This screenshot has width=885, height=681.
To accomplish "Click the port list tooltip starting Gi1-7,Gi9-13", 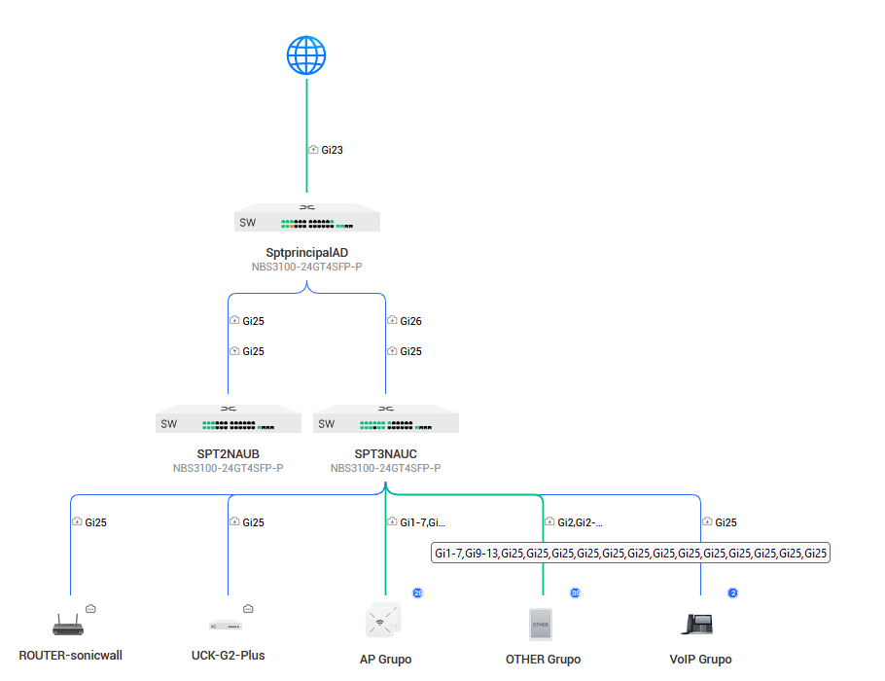I will [630, 554].
